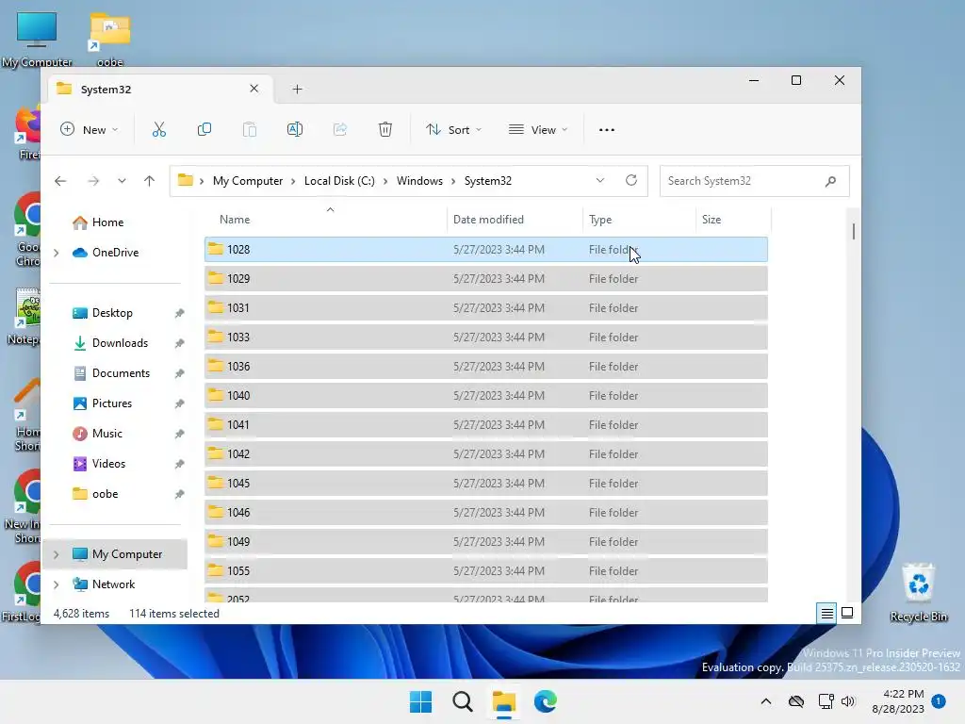Click the vertical scrollbar thumb
965x724 pixels.
[x=853, y=232]
